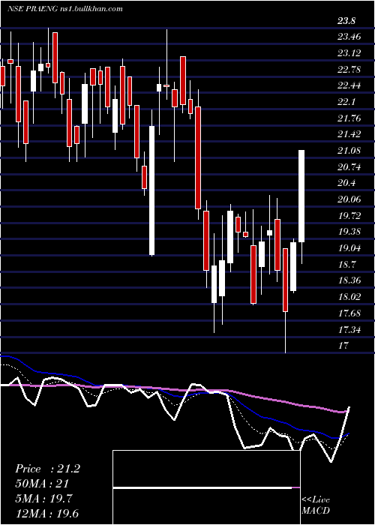Click the 18.36 price axis label
The image size is (375, 525).
tap(349, 280)
